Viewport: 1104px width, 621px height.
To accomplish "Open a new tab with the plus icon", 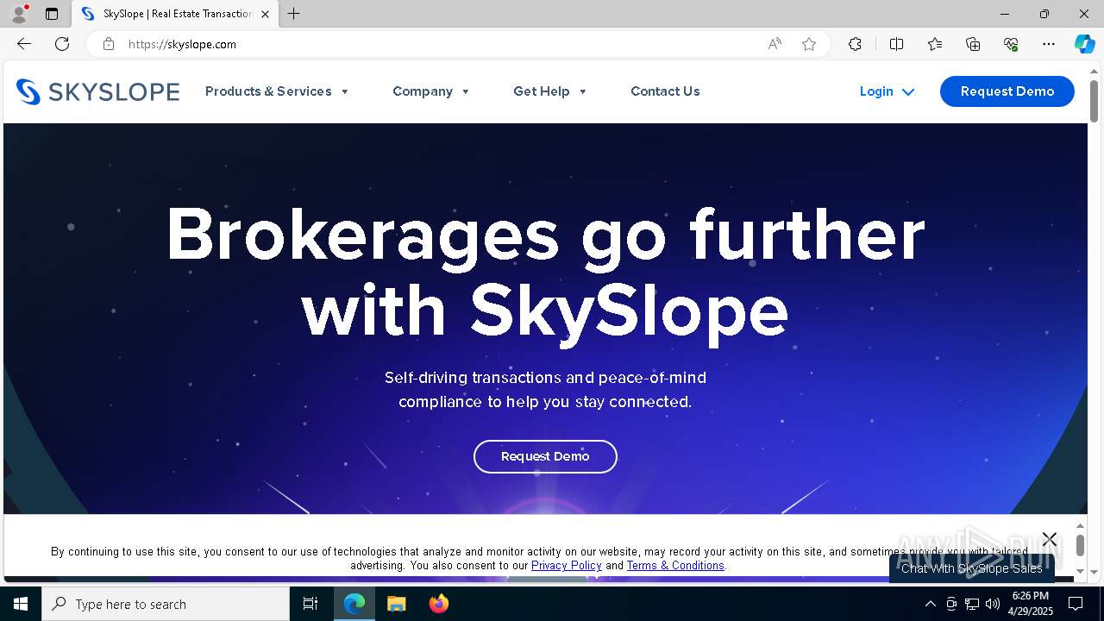I will pos(294,14).
